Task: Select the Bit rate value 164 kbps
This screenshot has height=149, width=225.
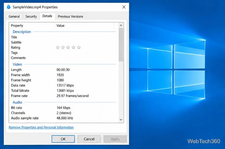Action: (63, 108)
